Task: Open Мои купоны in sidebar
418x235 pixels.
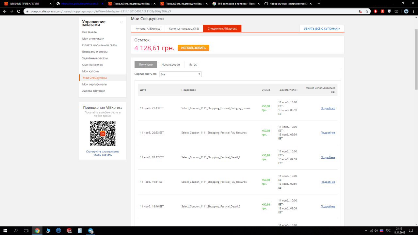Action: (91, 71)
